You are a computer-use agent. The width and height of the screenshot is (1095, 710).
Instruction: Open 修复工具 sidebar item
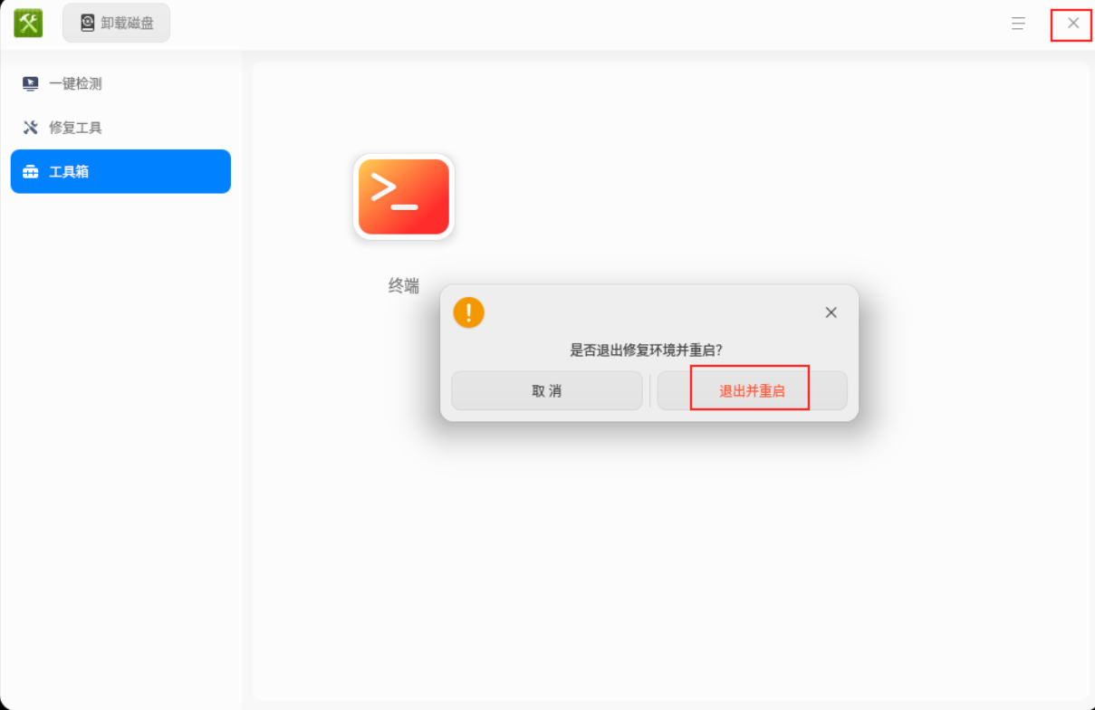(x=120, y=128)
